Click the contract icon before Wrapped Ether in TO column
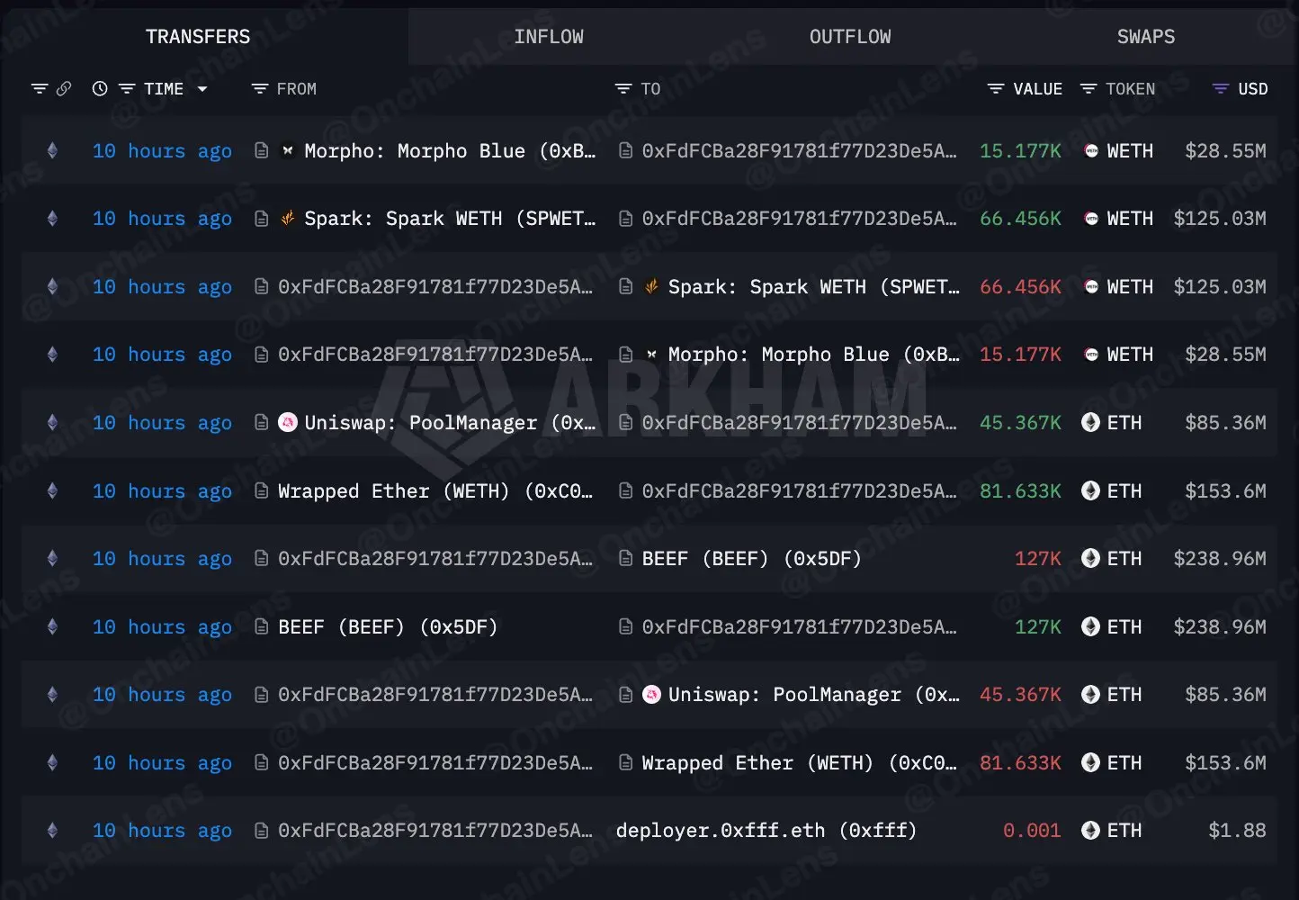The width and height of the screenshot is (1299, 900). coord(626,763)
